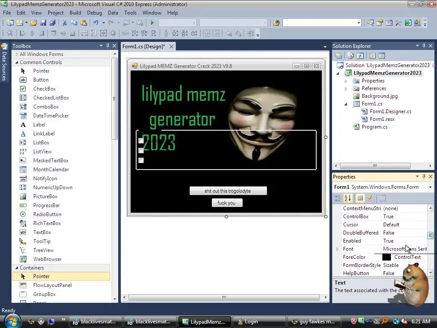Image resolution: width=437 pixels, height=328 pixels.
Task: Click the Cut scissors icon
Action: 64,23
